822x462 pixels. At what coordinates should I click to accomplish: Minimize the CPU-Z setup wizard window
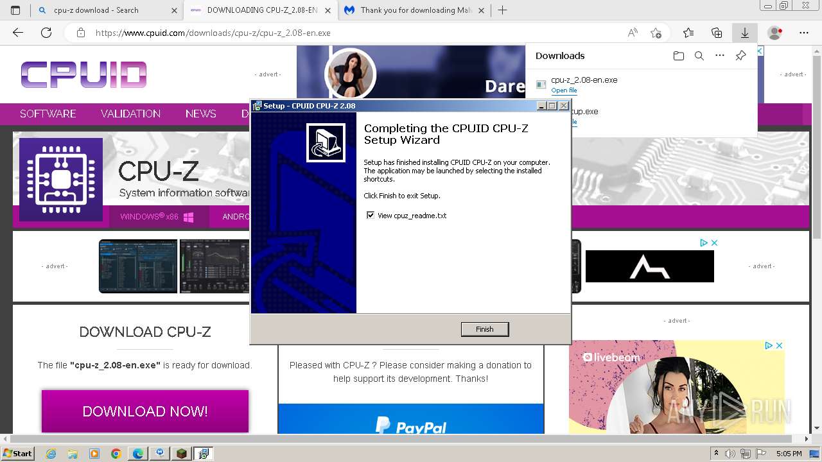(x=541, y=106)
